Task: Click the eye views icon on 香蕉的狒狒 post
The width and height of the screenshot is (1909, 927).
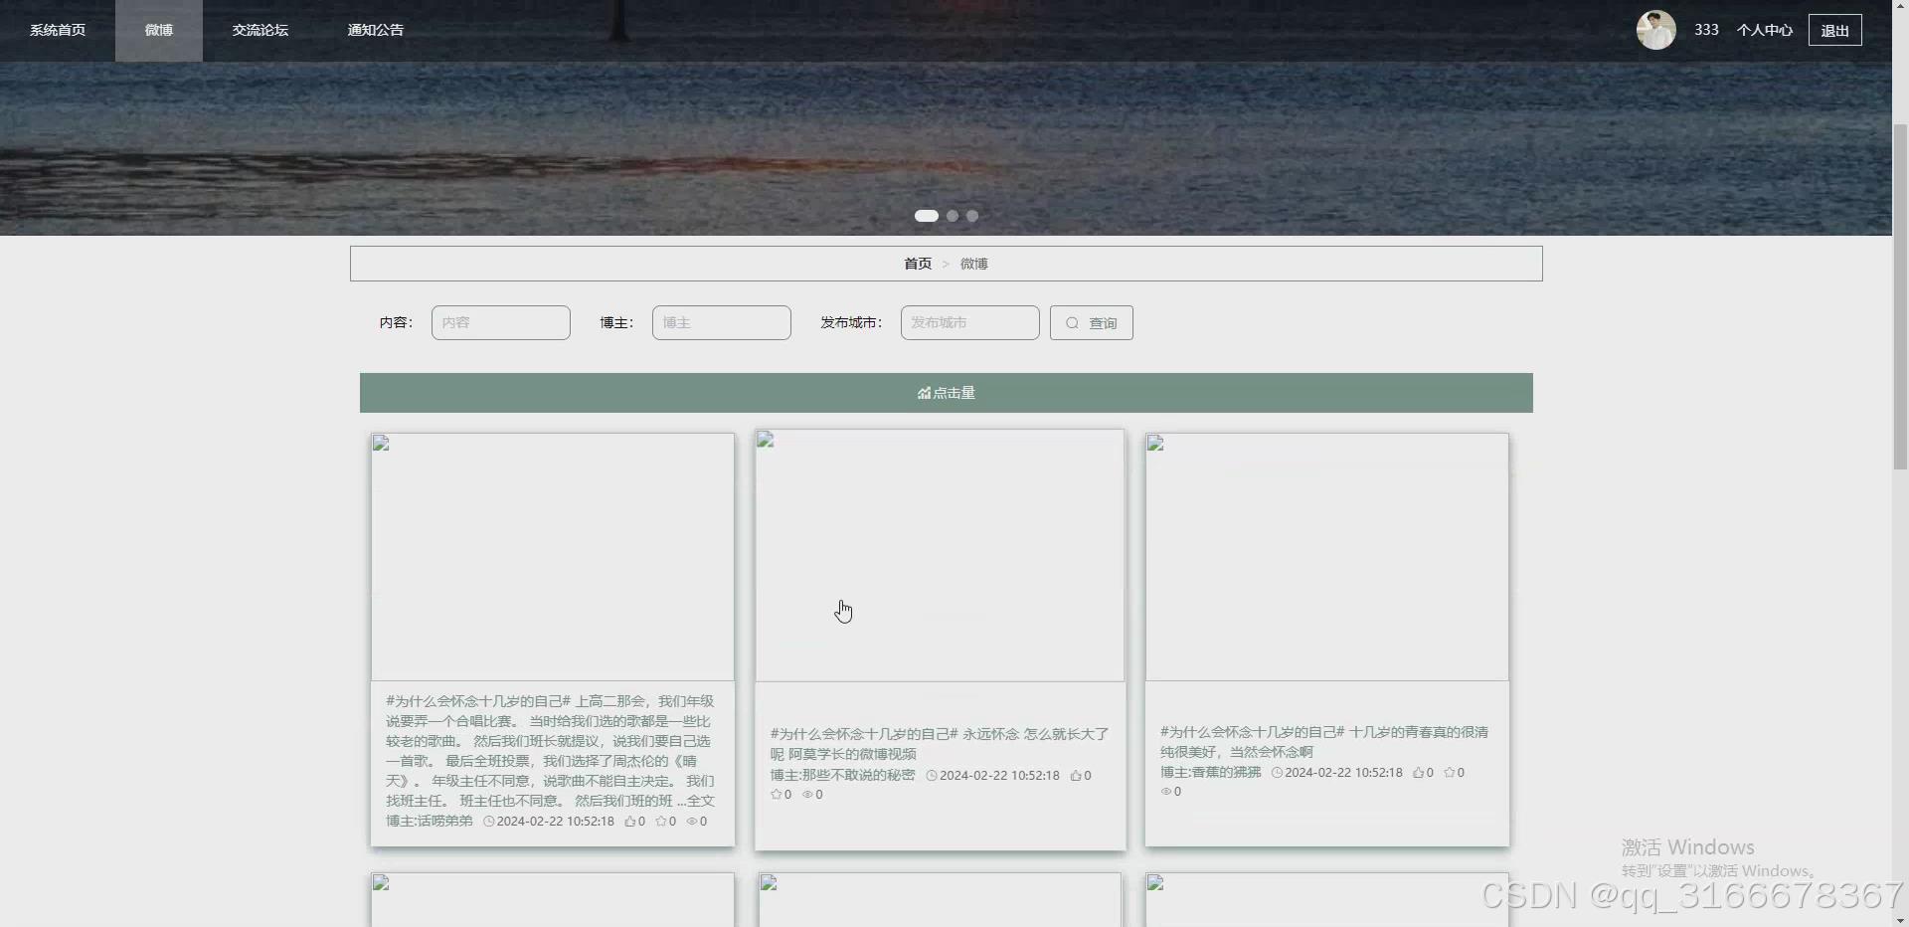Action: click(x=1166, y=792)
